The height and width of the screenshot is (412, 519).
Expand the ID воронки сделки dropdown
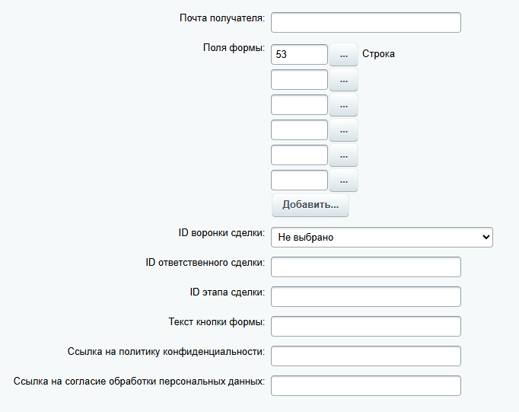(381, 238)
